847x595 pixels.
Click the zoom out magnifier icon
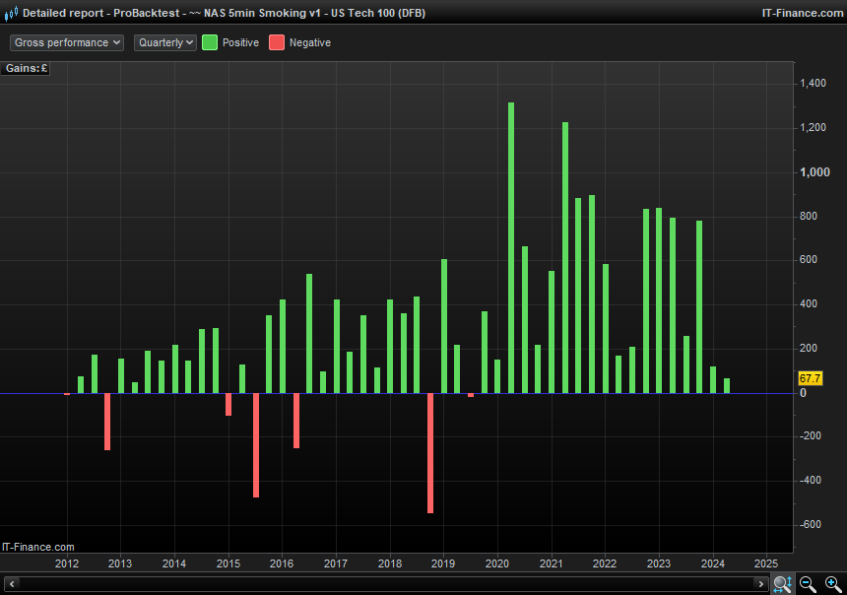point(808,584)
